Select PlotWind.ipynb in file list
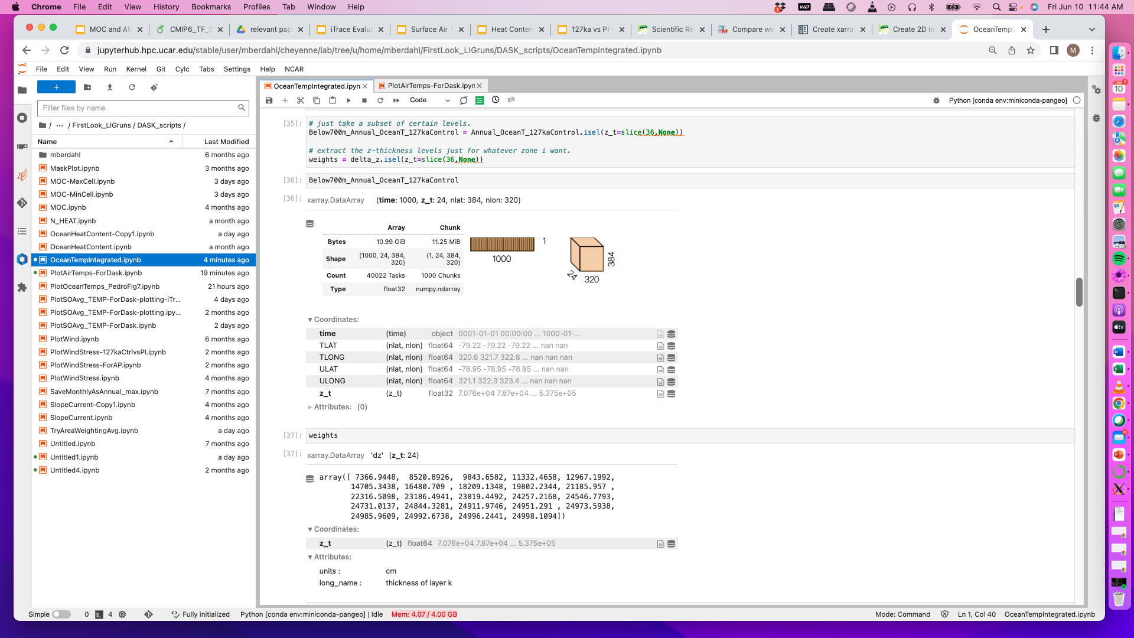Image resolution: width=1134 pixels, height=638 pixels. tap(143, 339)
